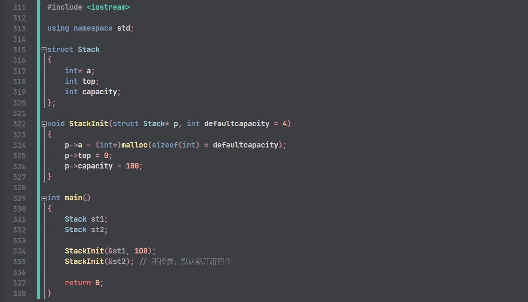Click on member 'int* a;' line
The width and height of the screenshot is (528, 302).
tap(80, 71)
